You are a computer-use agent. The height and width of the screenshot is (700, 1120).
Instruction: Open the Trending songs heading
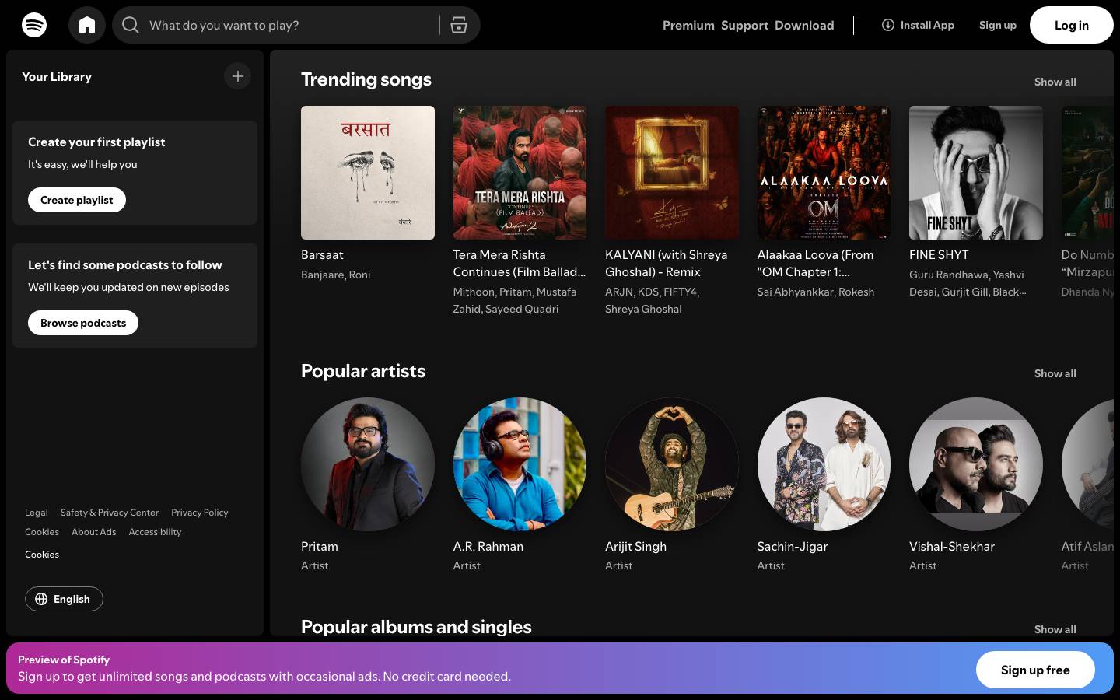[x=366, y=79]
